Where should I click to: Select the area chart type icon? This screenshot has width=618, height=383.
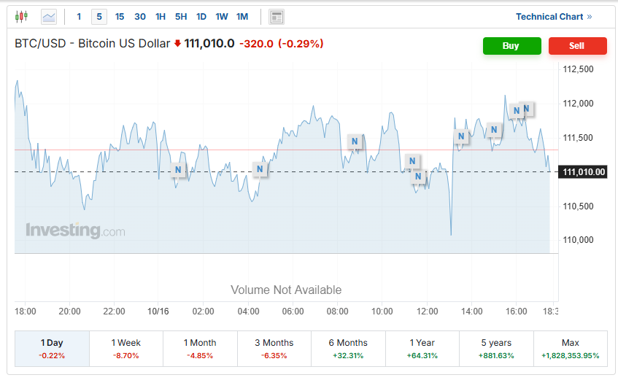[49, 16]
